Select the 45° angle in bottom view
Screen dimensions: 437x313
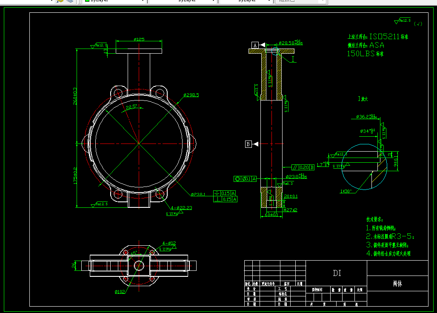(x=134, y=253)
